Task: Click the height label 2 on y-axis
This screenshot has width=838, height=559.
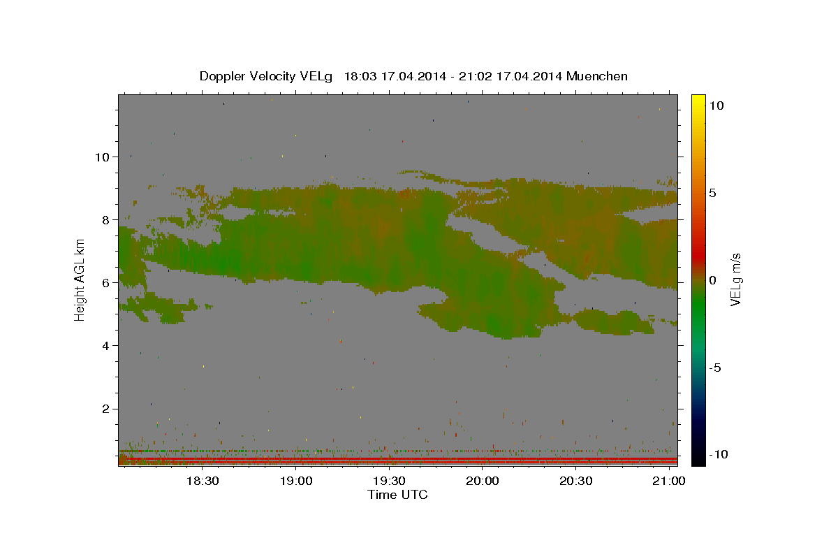Action: pos(106,409)
